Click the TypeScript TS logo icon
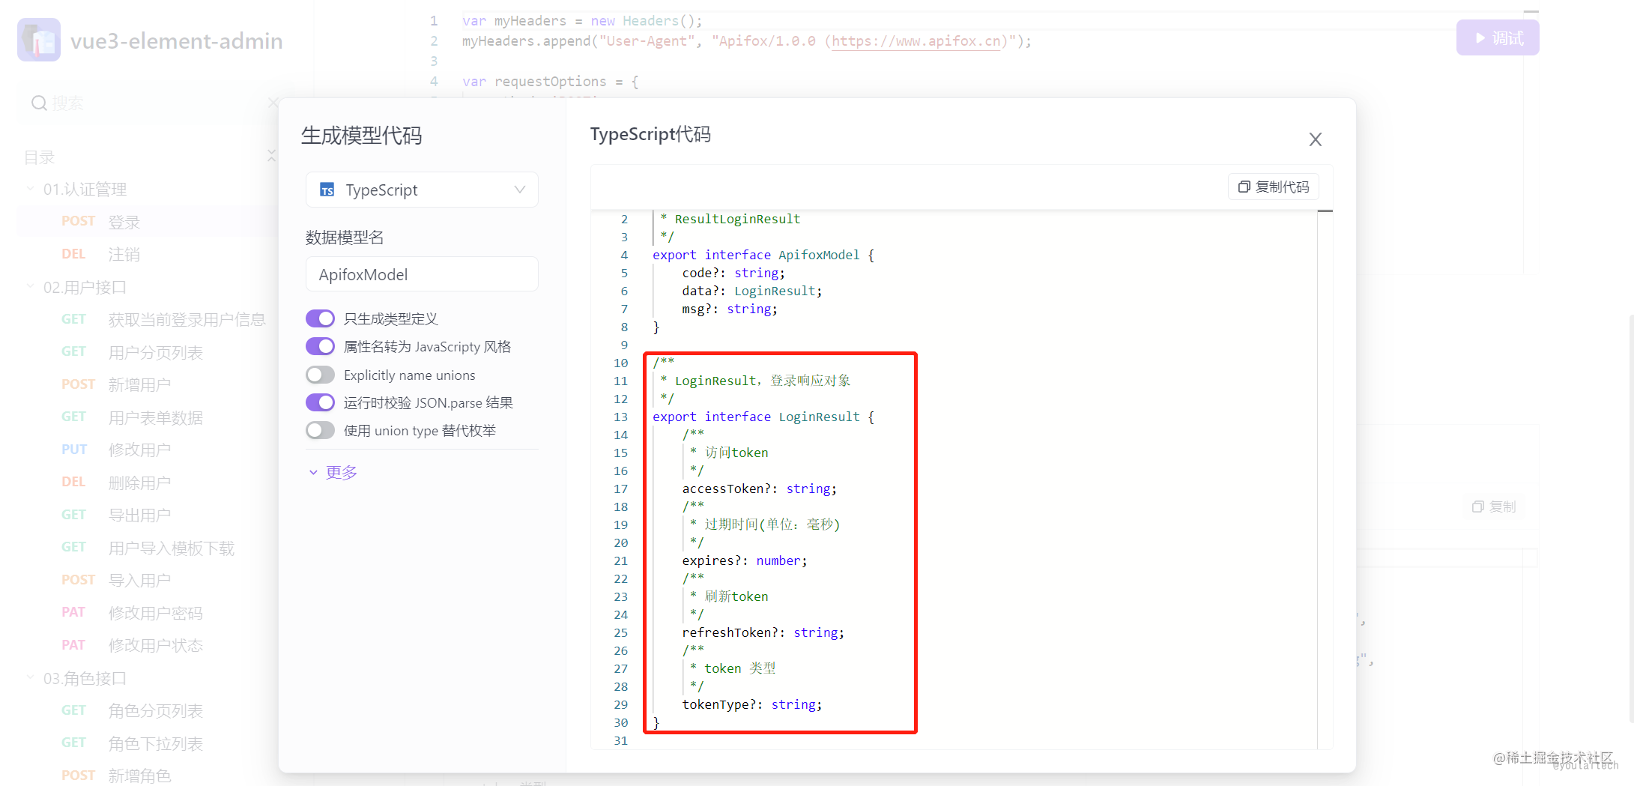The width and height of the screenshot is (1634, 786). (327, 190)
